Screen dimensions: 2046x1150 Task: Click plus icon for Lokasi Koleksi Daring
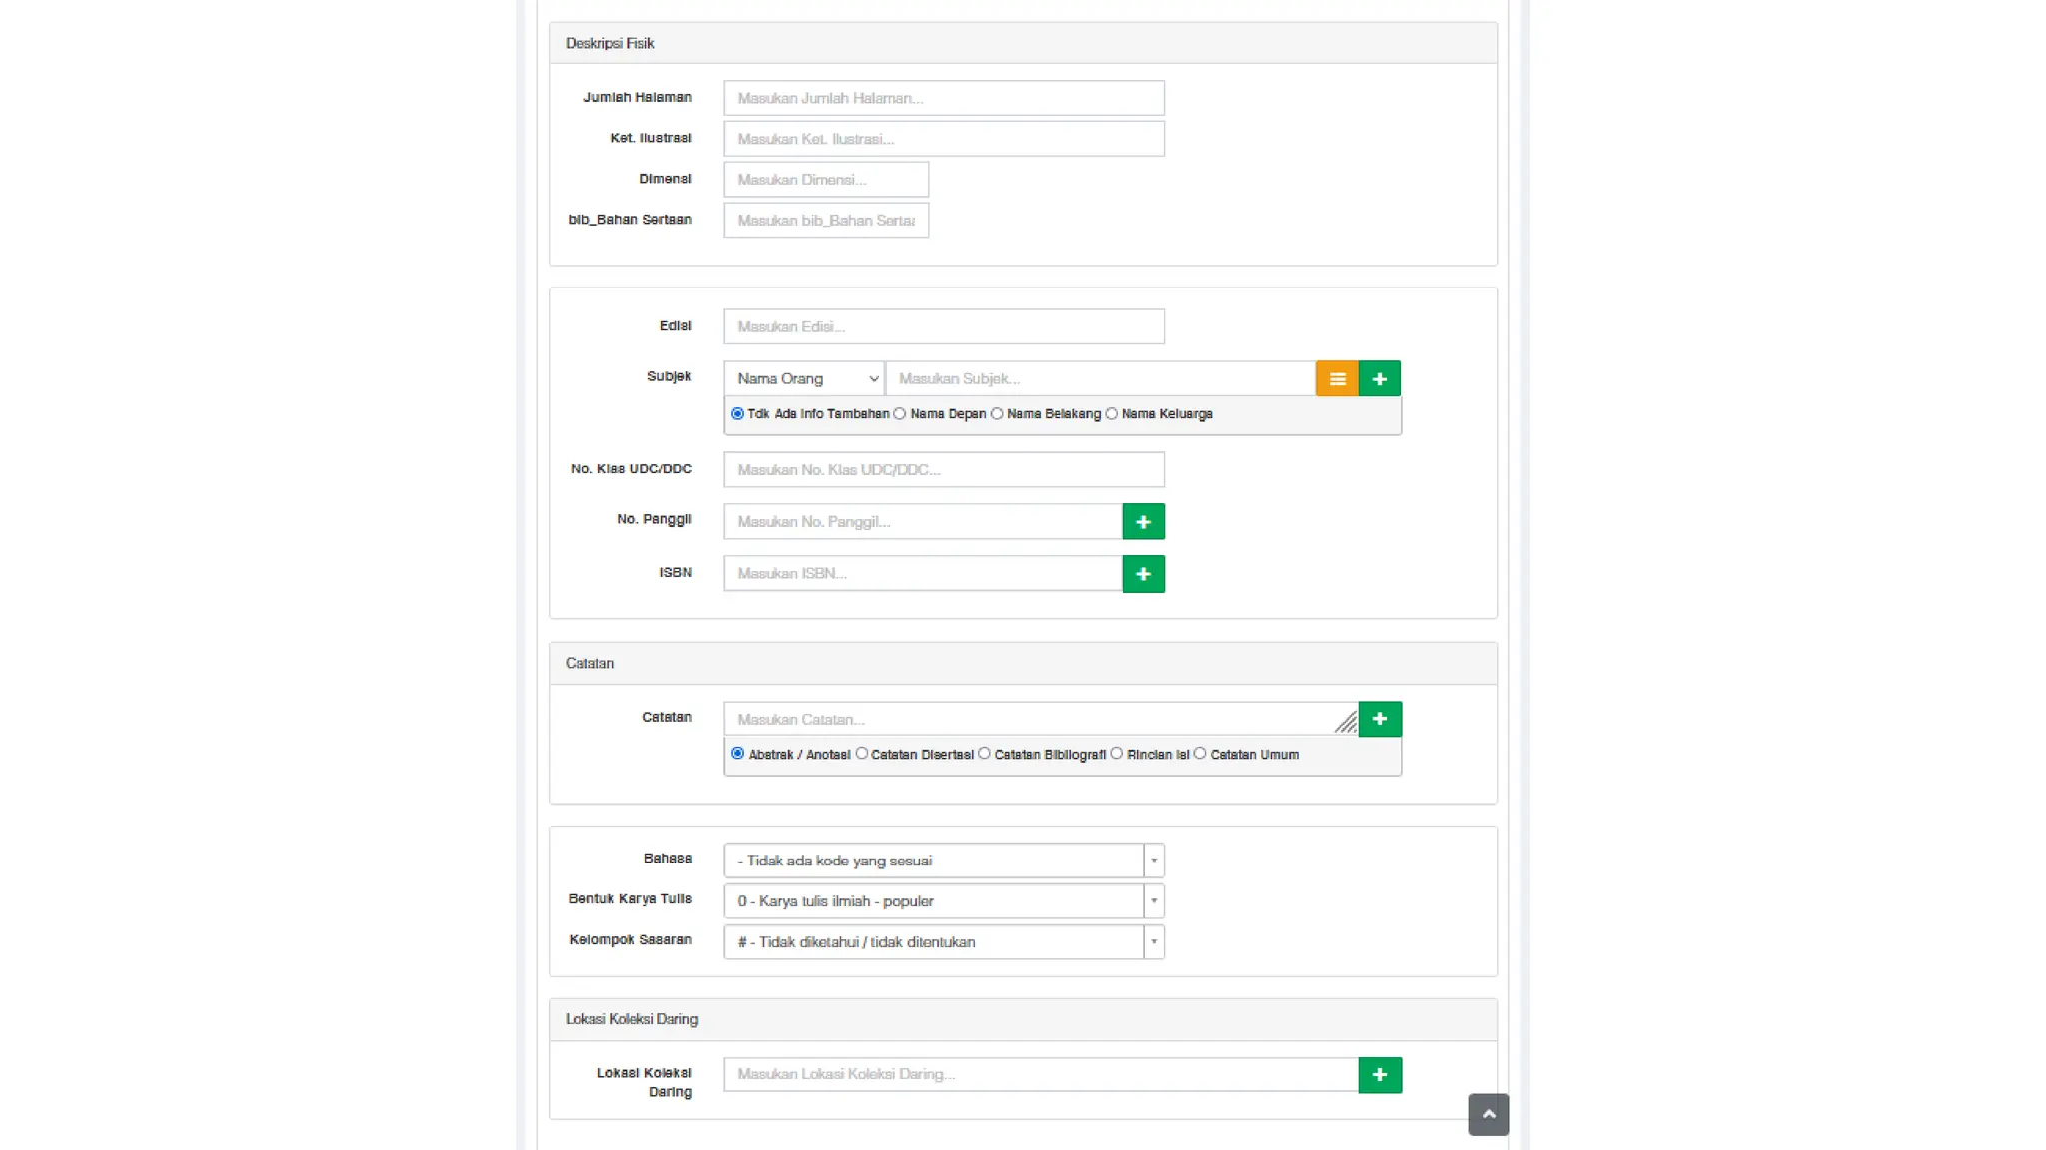coord(1380,1075)
